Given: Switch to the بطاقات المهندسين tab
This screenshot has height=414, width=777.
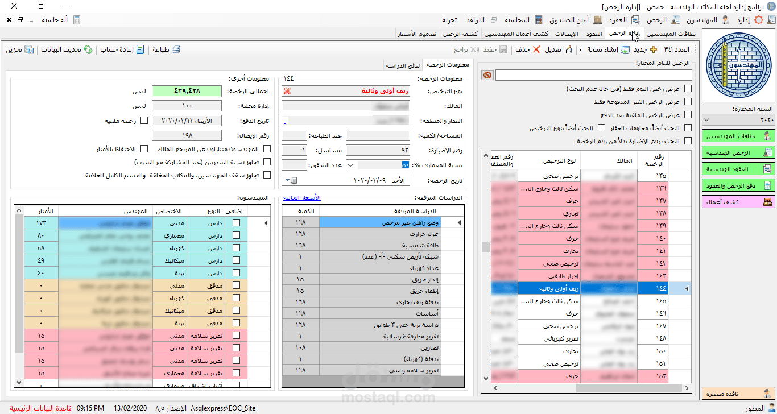Looking at the screenshot, I should (671, 34).
